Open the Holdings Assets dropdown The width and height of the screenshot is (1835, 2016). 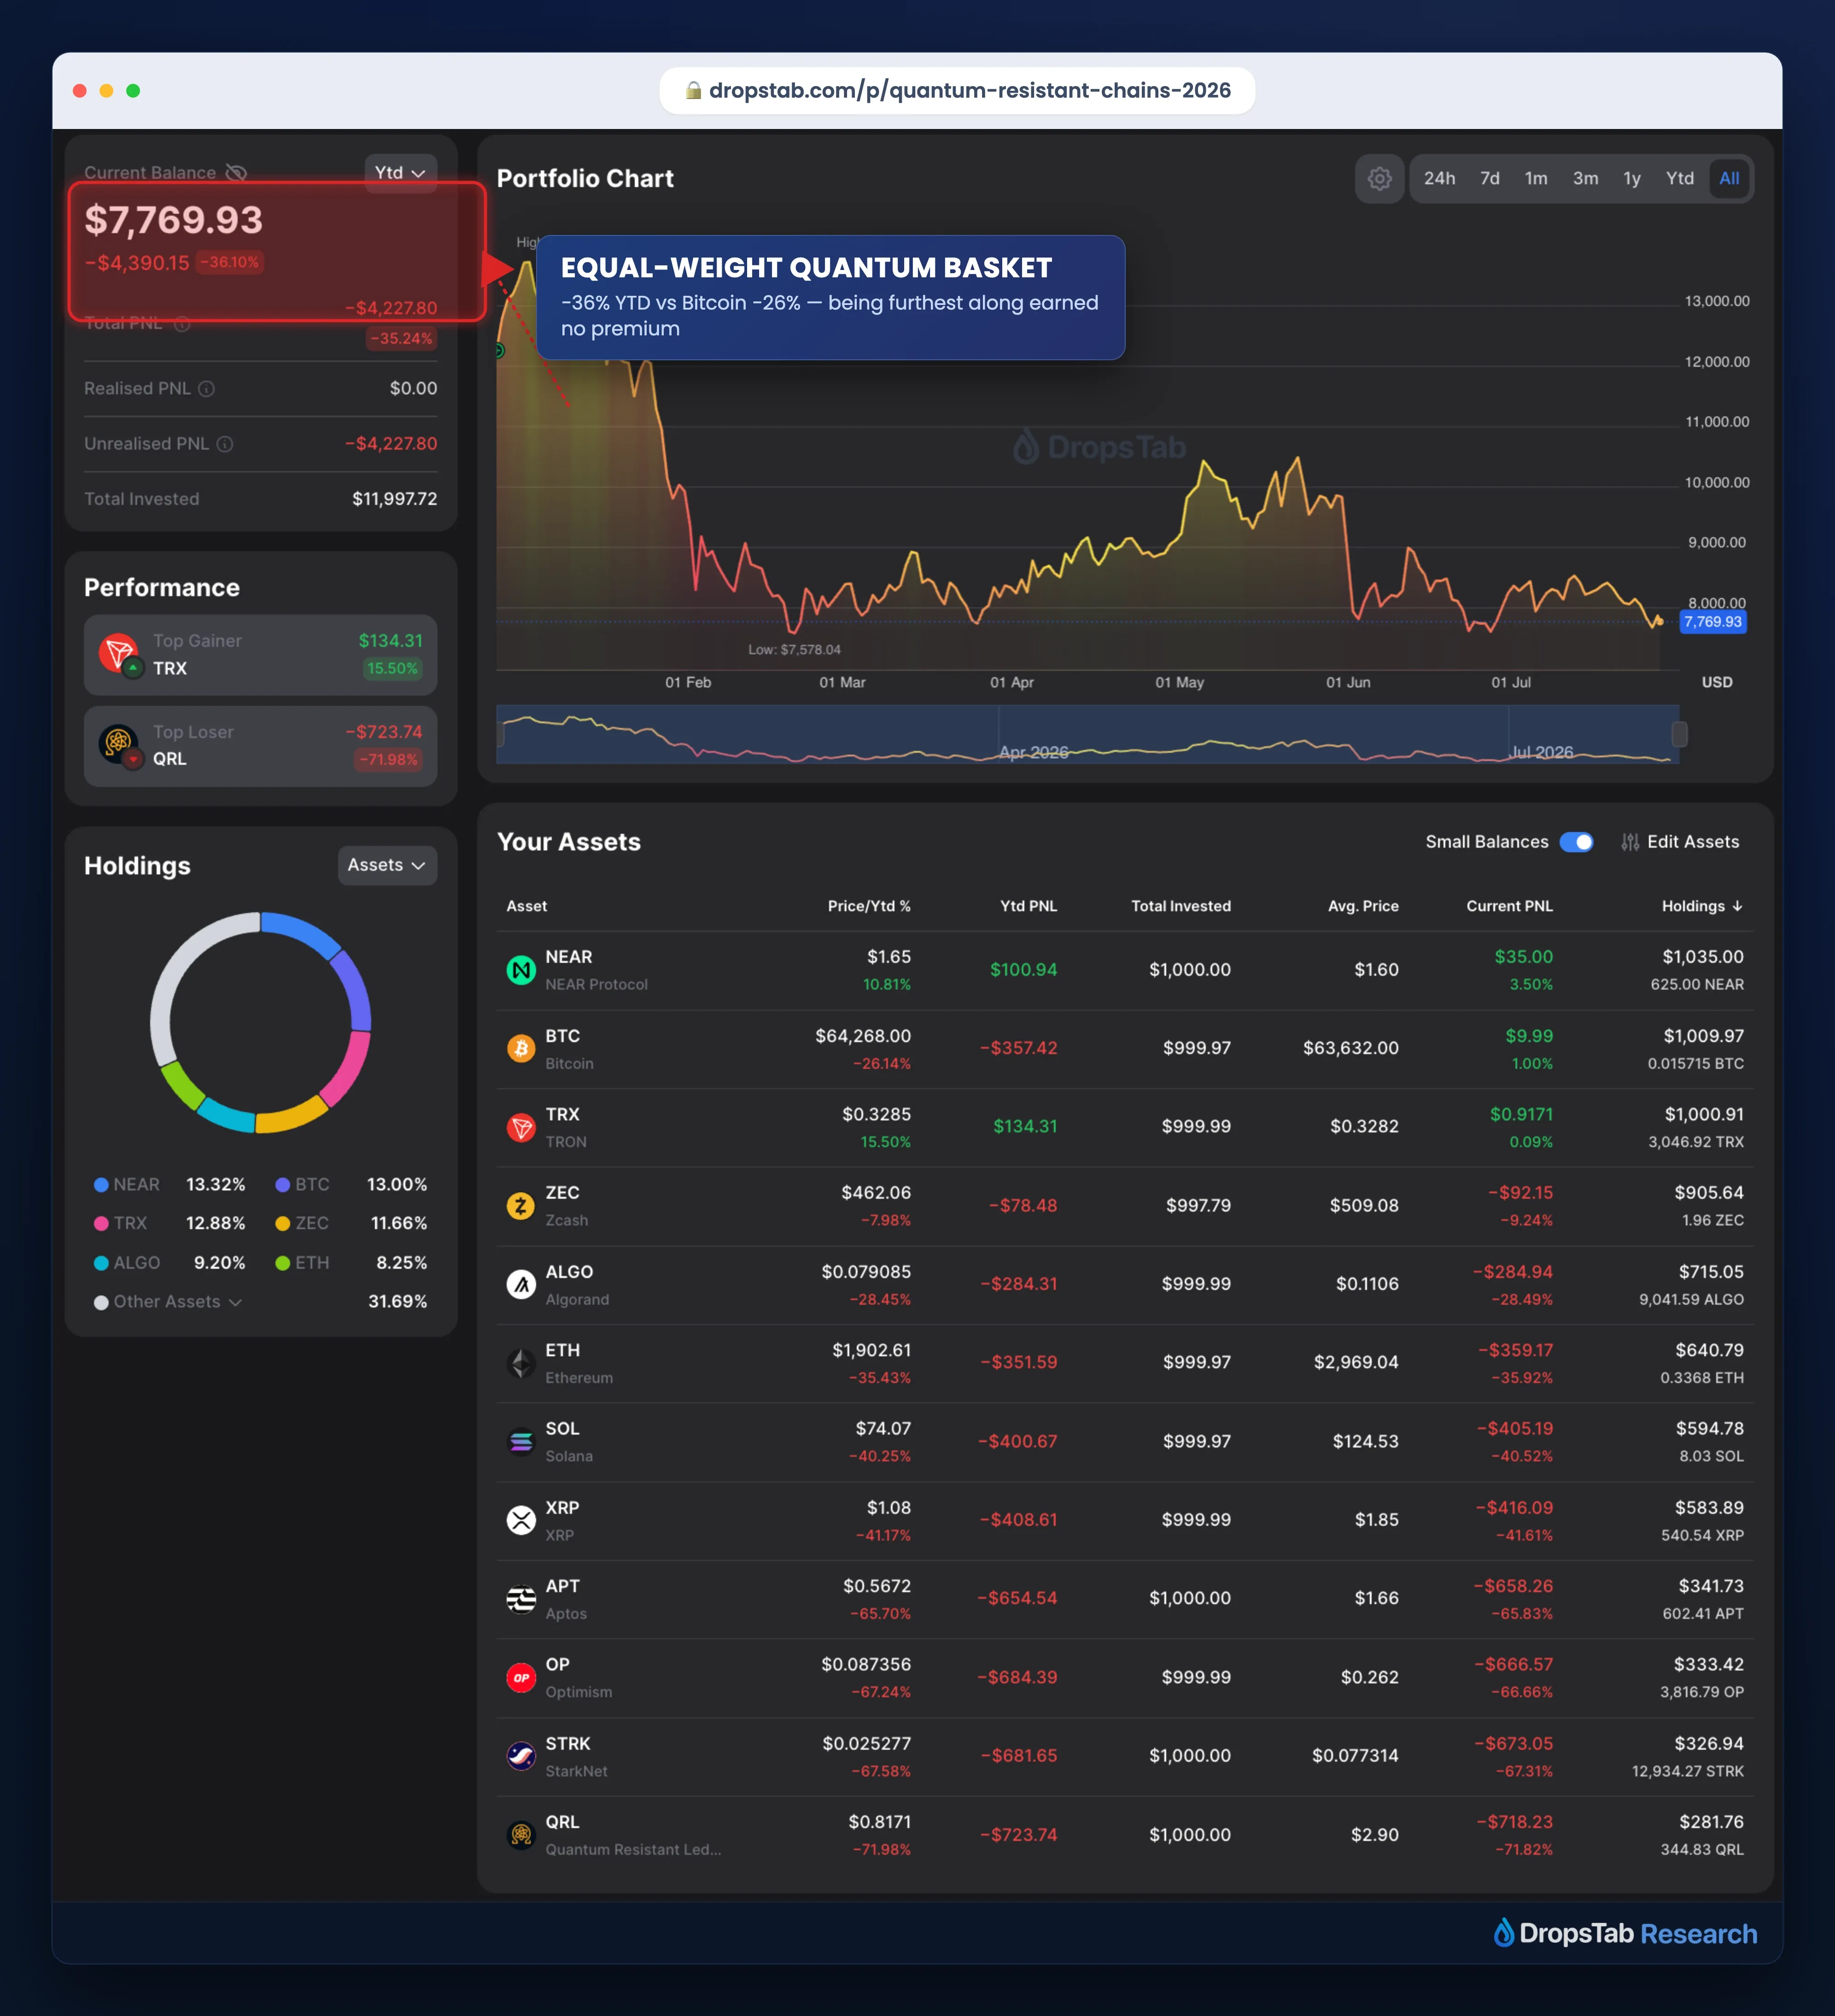pos(387,865)
